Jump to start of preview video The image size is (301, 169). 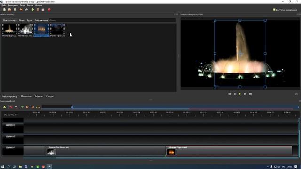pos(230,94)
